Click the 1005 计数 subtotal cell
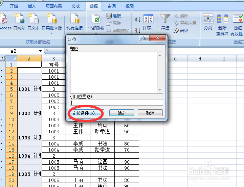244x187 pixels. pos(29,174)
